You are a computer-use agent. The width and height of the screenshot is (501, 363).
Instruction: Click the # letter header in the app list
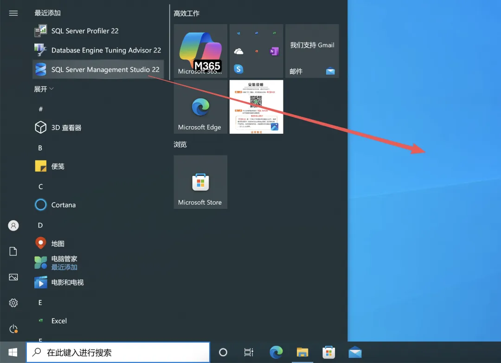40,109
